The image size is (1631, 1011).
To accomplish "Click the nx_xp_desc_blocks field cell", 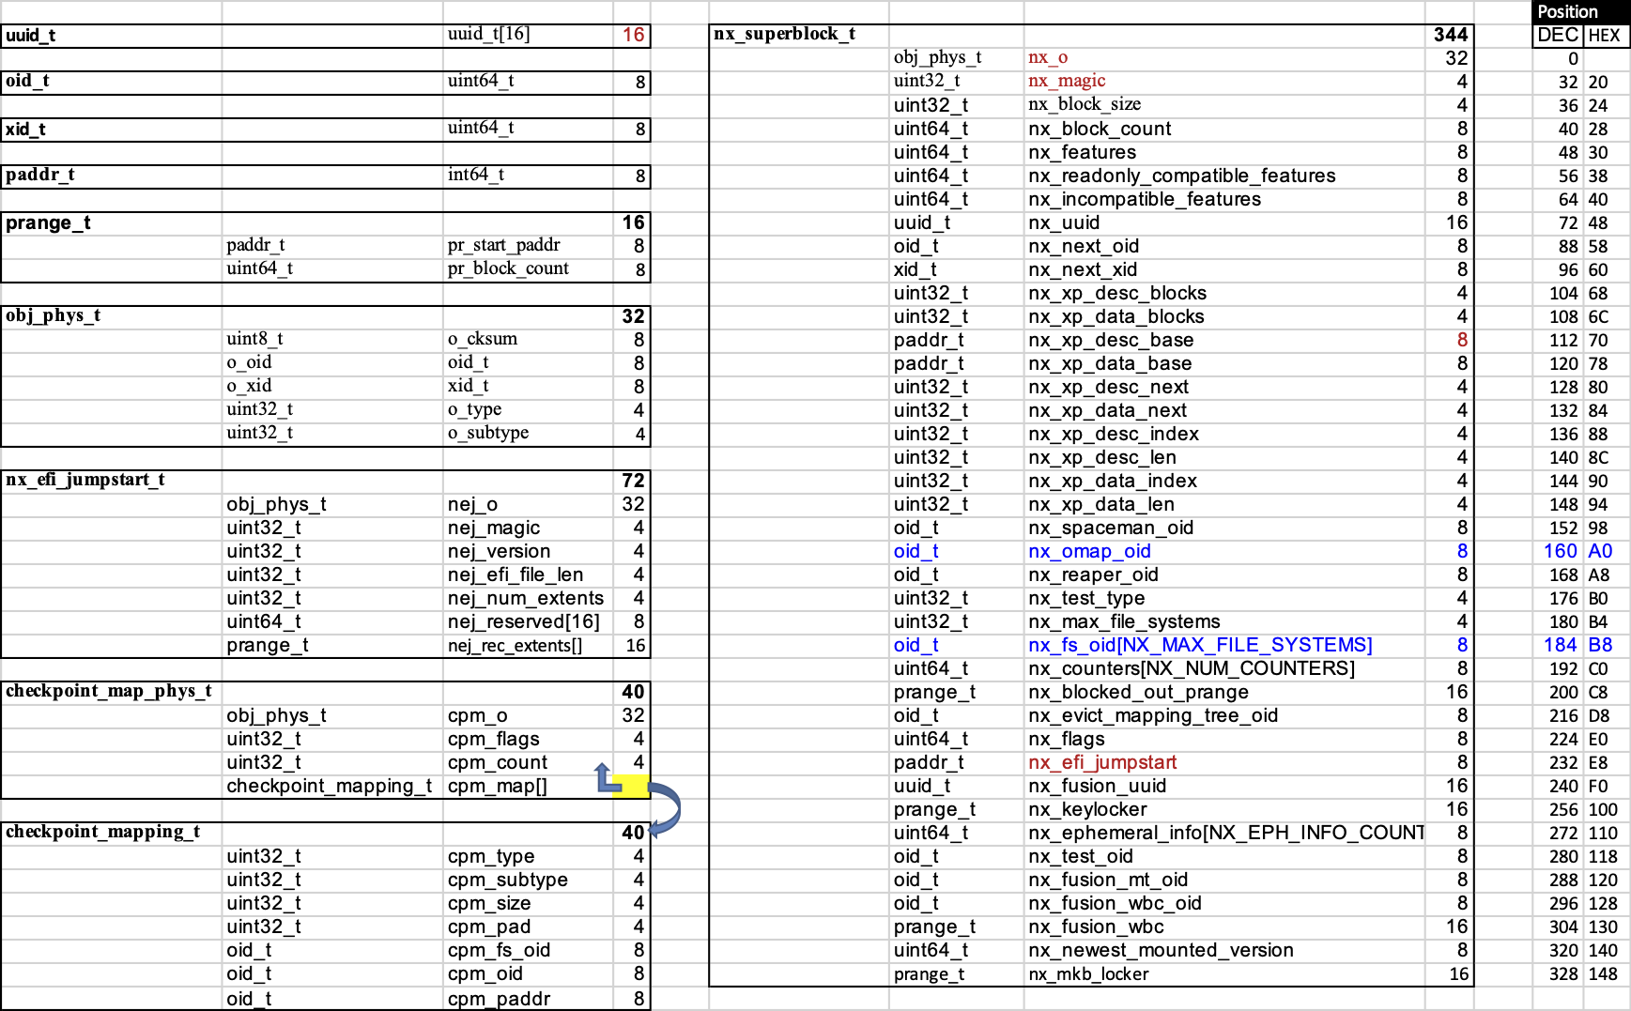I will (x=1224, y=293).
